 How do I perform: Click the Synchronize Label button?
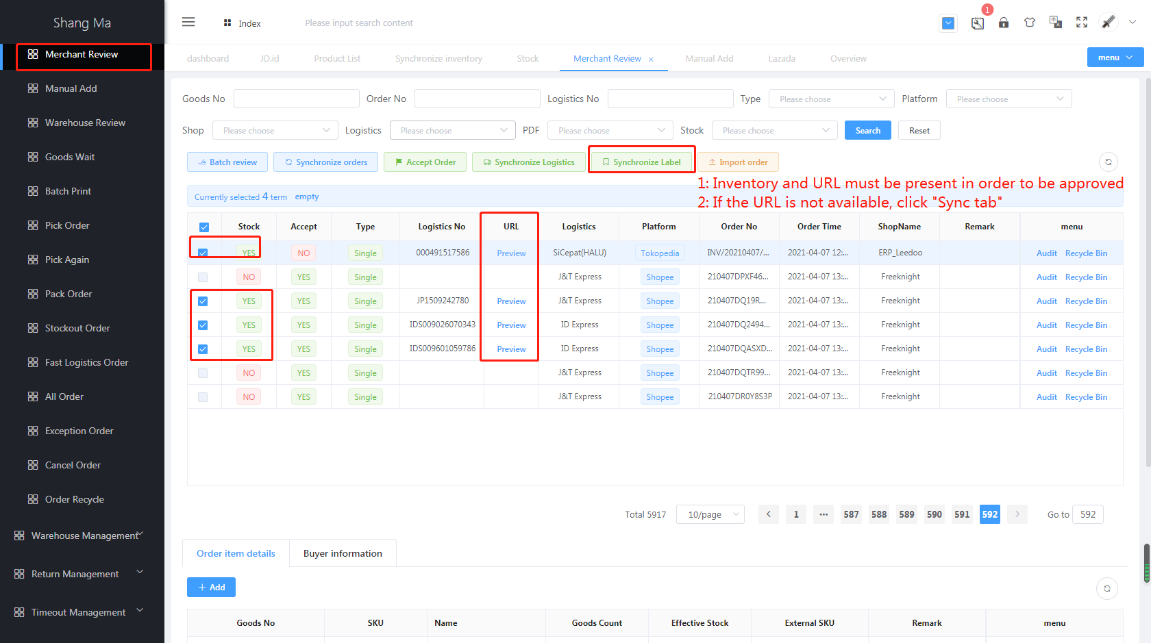[641, 162]
